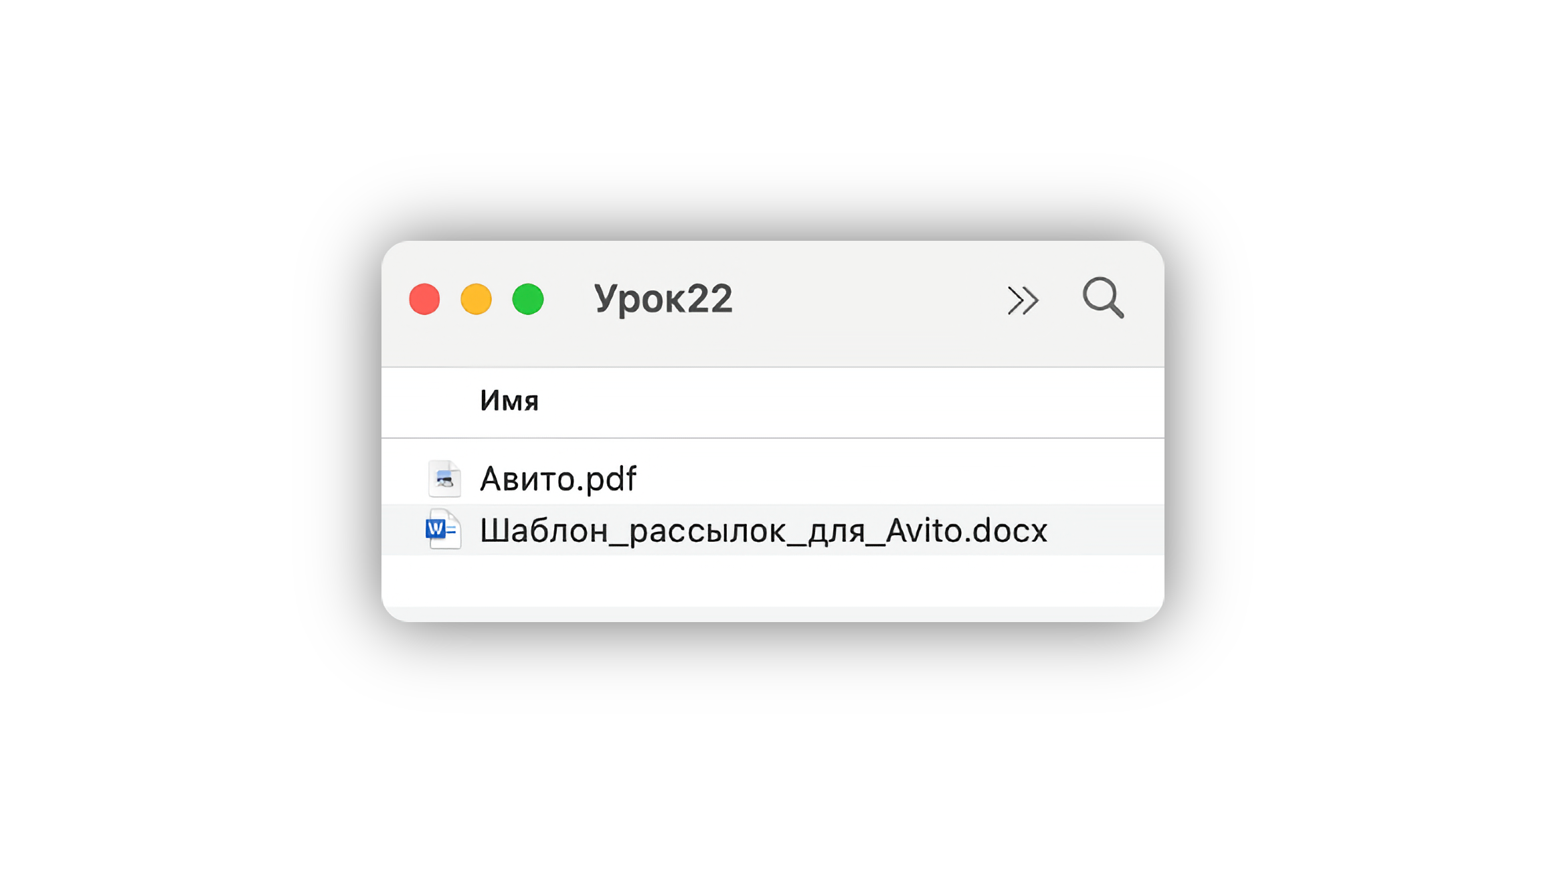The image size is (1558, 887).
Task: Close the Урок22 window
Action: (x=424, y=299)
